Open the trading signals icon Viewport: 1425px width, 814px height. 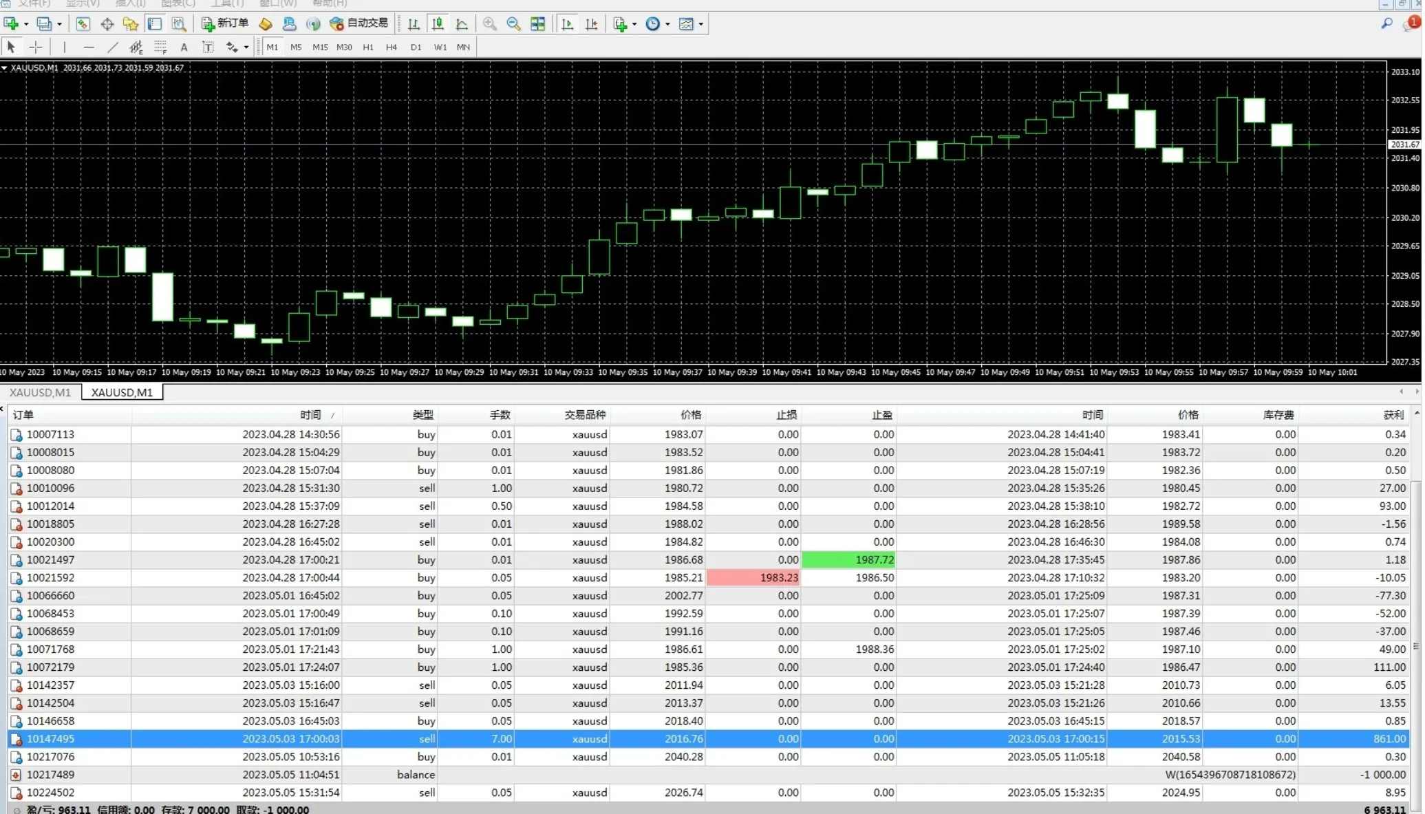tap(313, 24)
